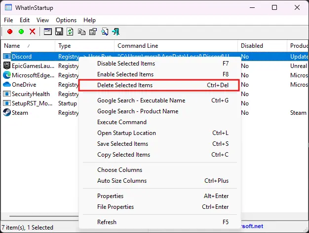
Task: Click the File Properties toolbar icon
Action: tap(93, 32)
